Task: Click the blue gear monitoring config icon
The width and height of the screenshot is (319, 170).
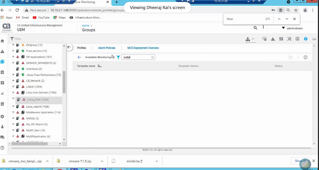Action: (306, 39)
